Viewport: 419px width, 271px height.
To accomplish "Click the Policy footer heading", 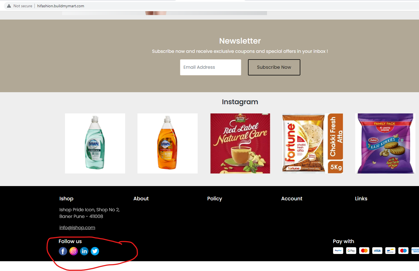I will pyautogui.click(x=215, y=199).
